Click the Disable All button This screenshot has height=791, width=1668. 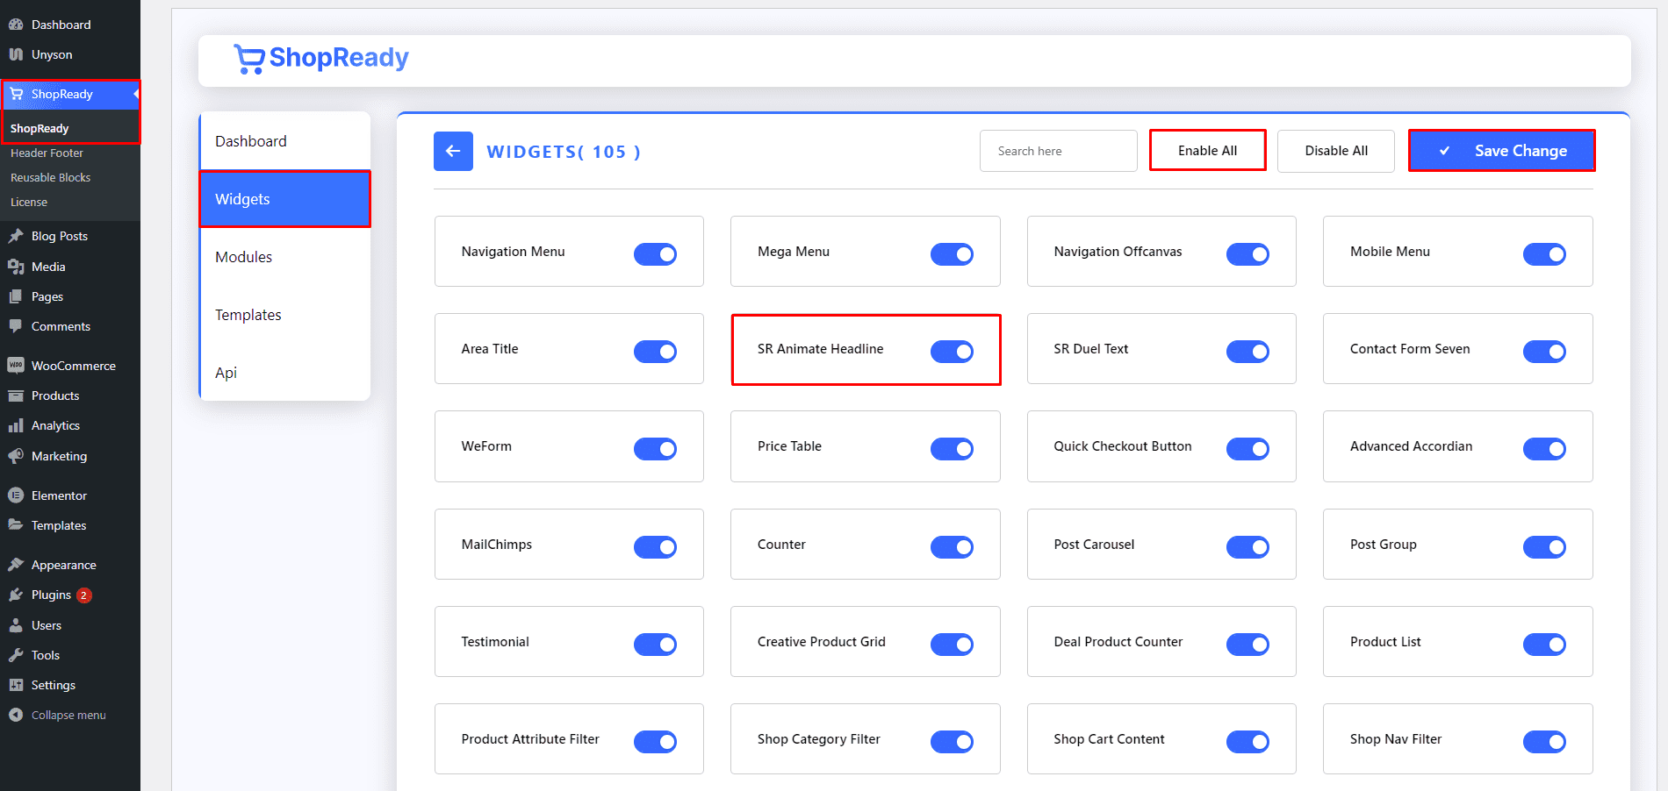pos(1335,151)
